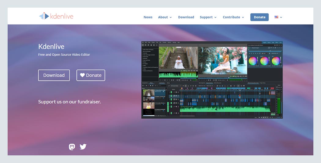The image size is (321, 163).
Task: Click the blue Donate button in header
Action: tap(259, 17)
